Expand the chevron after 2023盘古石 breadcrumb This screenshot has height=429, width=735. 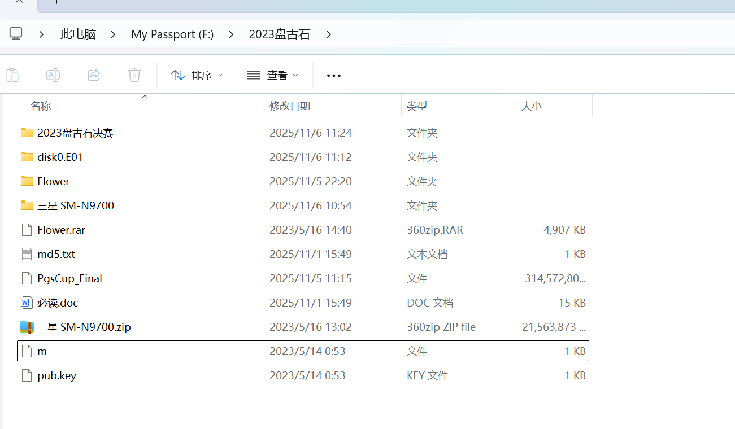(x=329, y=34)
